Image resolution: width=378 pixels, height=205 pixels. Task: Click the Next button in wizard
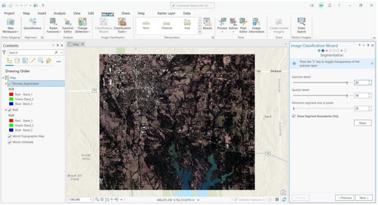(x=364, y=198)
